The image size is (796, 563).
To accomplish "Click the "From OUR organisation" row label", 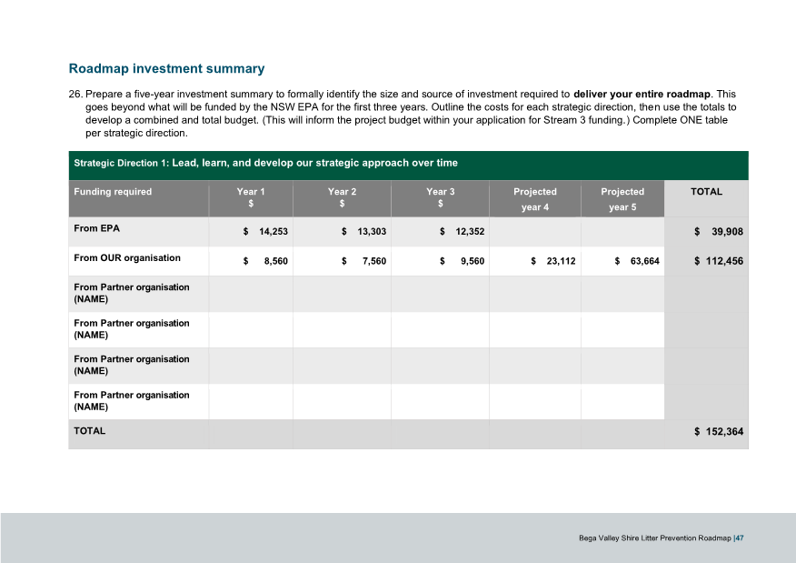I will pos(128,257).
